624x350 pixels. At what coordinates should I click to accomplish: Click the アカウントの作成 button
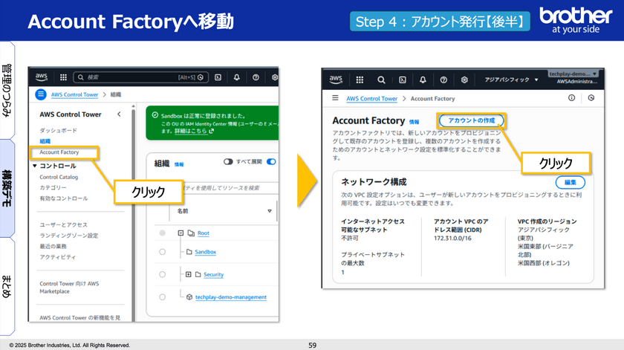click(x=471, y=120)
